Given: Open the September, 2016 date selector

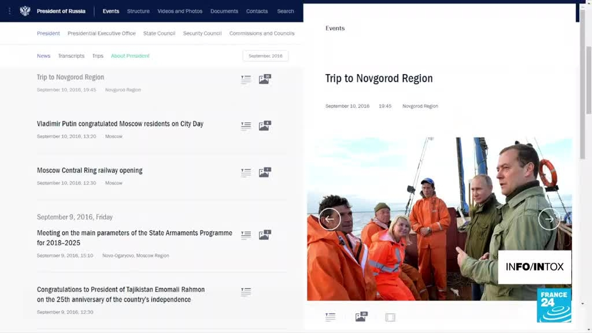Looking at the screenshot, I should point(265,56).
